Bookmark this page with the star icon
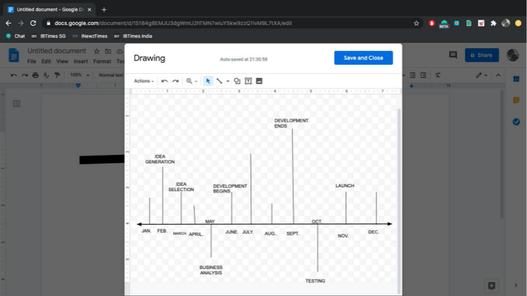This screenshot has width=527, height=296. point(416,23)
